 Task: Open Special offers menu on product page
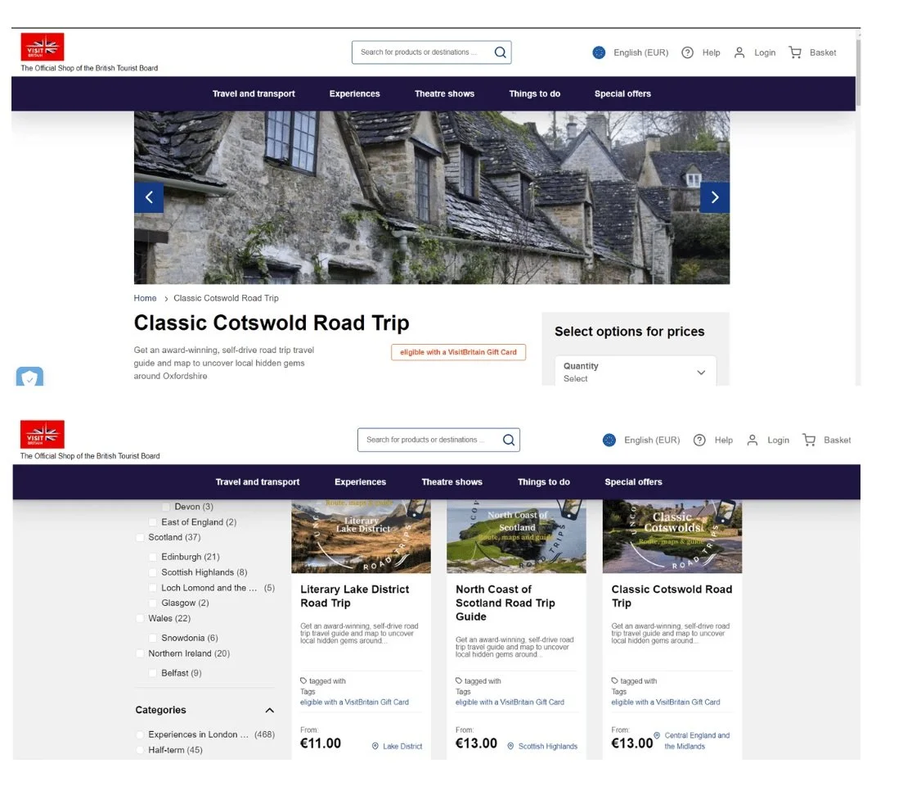click(622, 93)
